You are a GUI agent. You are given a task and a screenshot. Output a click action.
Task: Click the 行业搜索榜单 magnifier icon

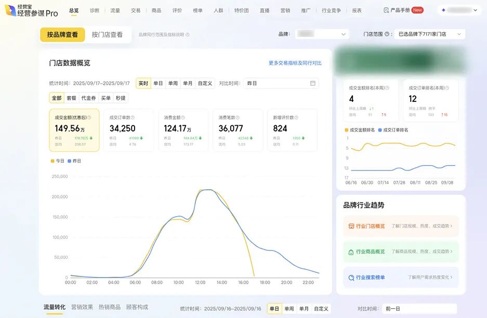coord(352,276)
